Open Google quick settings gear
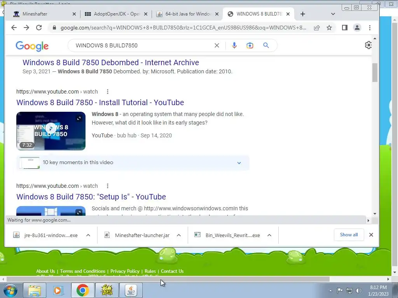398x298 pixels. coord(368,45)
